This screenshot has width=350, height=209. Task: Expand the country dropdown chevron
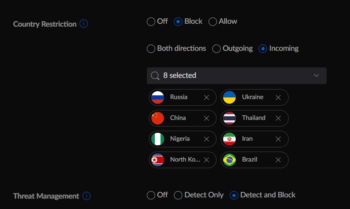click(316, 76)
